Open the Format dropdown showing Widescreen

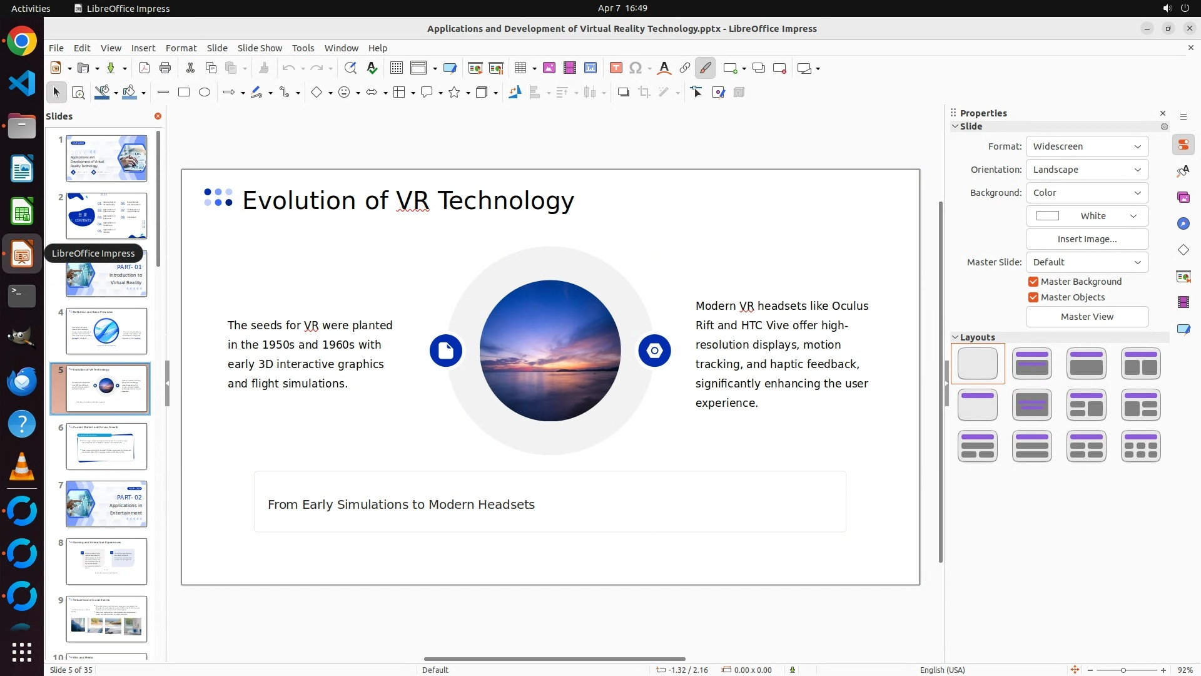(1087, 146)
